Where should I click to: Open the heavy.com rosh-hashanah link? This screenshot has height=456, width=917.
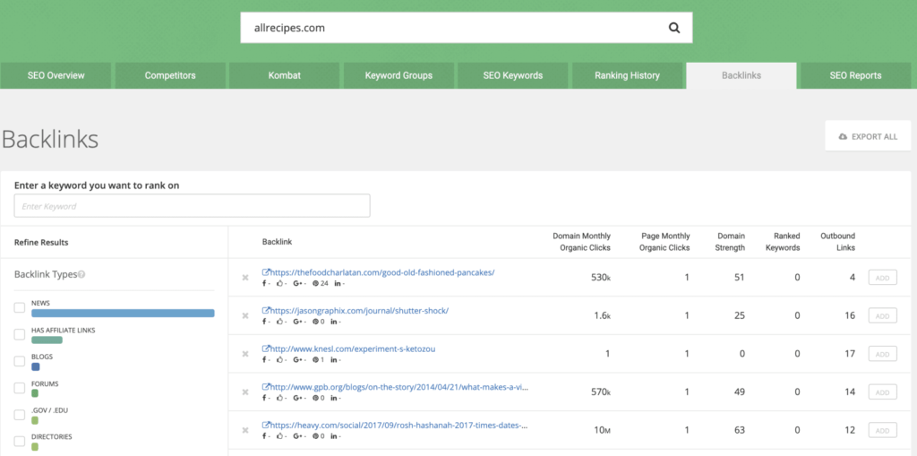pyautogui.click(x=395, y=425)
